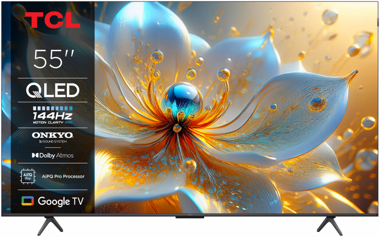Click the right TV stand leg
This screenshot has width=380, height=237.
[x=328, y=222]
